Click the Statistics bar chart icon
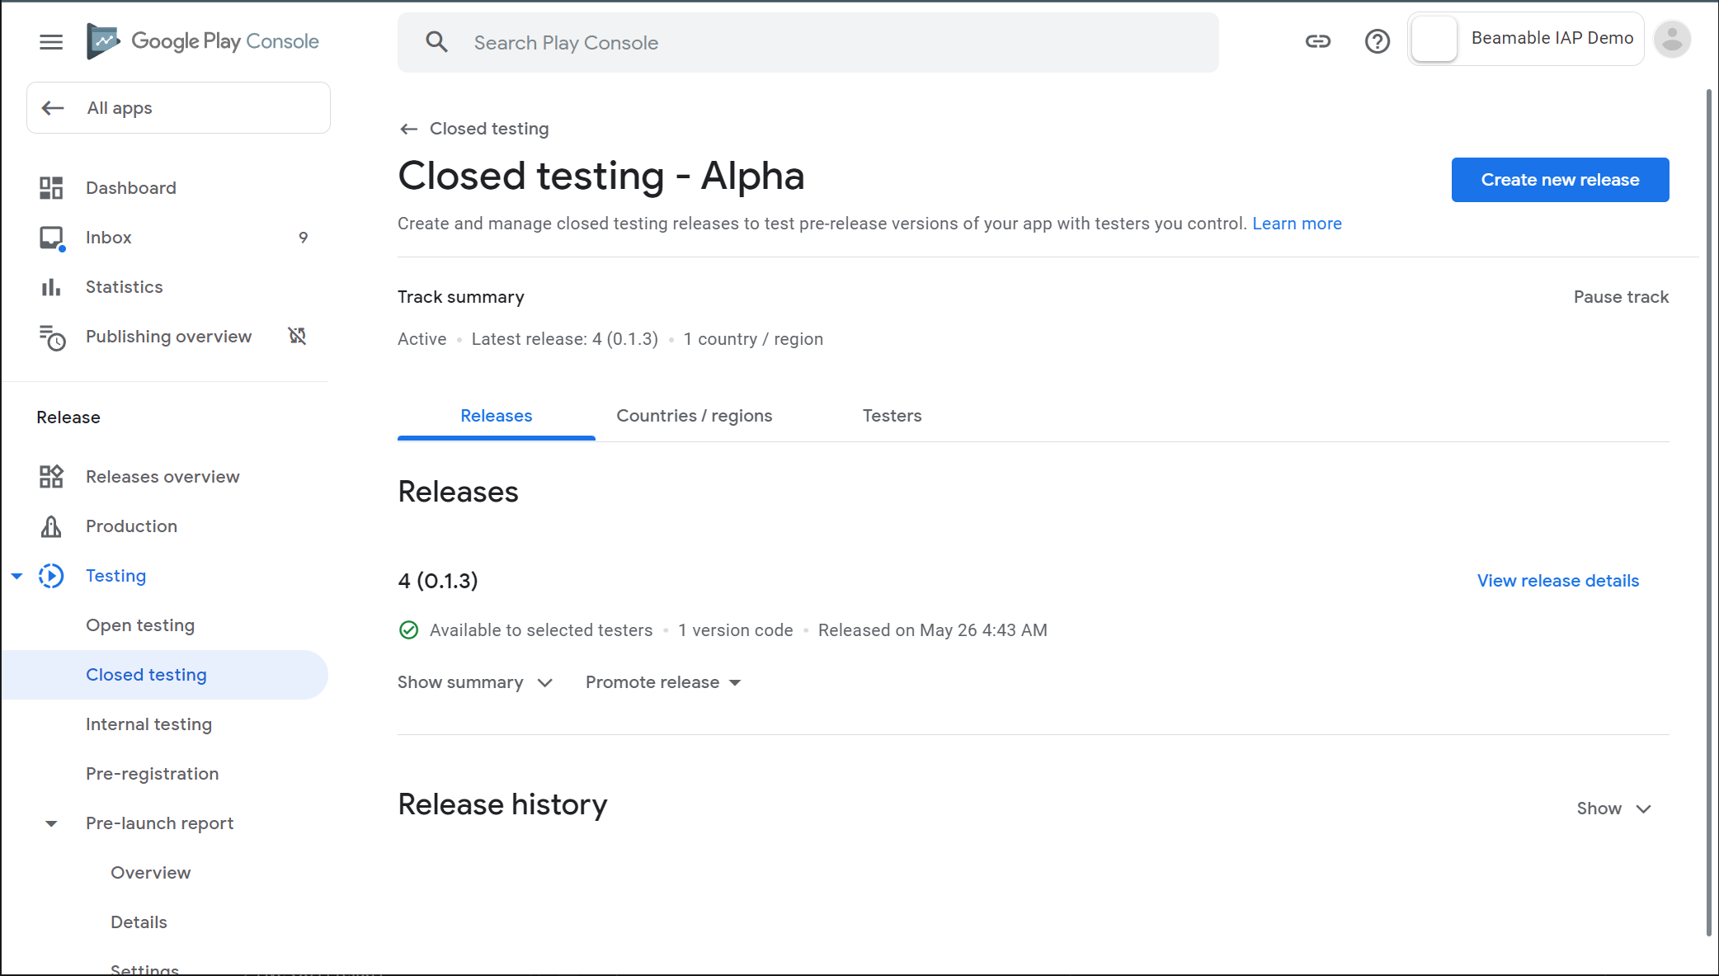The height and width of the screenshot is (976, 1719). click(x=51, y=287)
